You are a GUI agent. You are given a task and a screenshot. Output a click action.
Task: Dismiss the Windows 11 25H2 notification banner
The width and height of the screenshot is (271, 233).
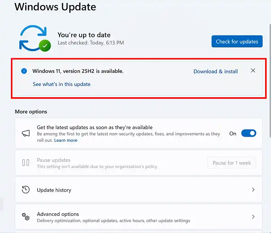(253, 71)
